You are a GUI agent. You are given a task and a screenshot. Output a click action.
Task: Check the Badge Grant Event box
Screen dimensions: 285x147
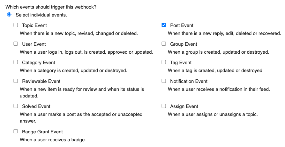pyautogui.click(x=16, y=131)
